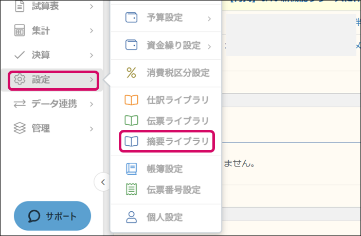The height and width of the screenshot is (236, 361).
Task: Expand the 資金繰り設定 submenu arrow
Action: (210, 46)
